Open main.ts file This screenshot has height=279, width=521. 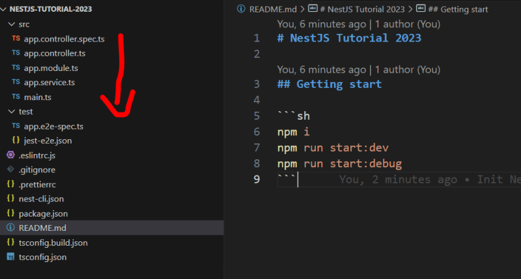[38, 97]
